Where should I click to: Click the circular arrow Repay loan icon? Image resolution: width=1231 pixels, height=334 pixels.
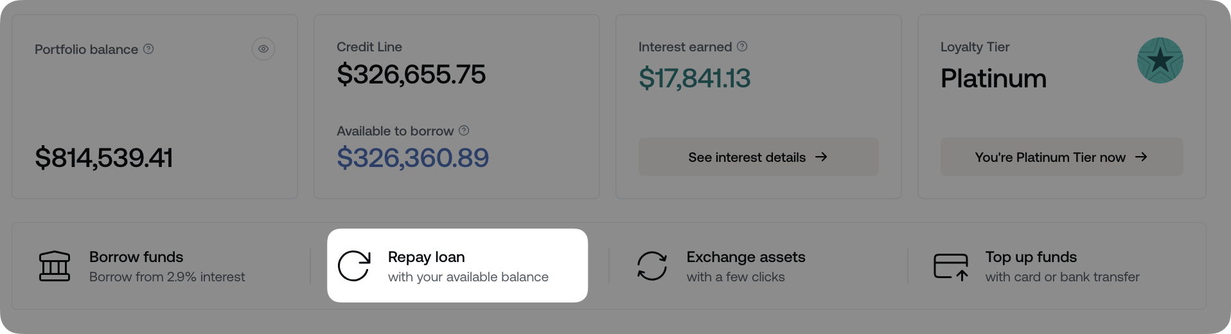pyautogui.click(x=354, y=266)
